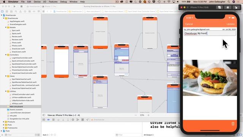The image size is (243, 137).
Task: Open the All Output dropdown
Action: coord(148,135)
